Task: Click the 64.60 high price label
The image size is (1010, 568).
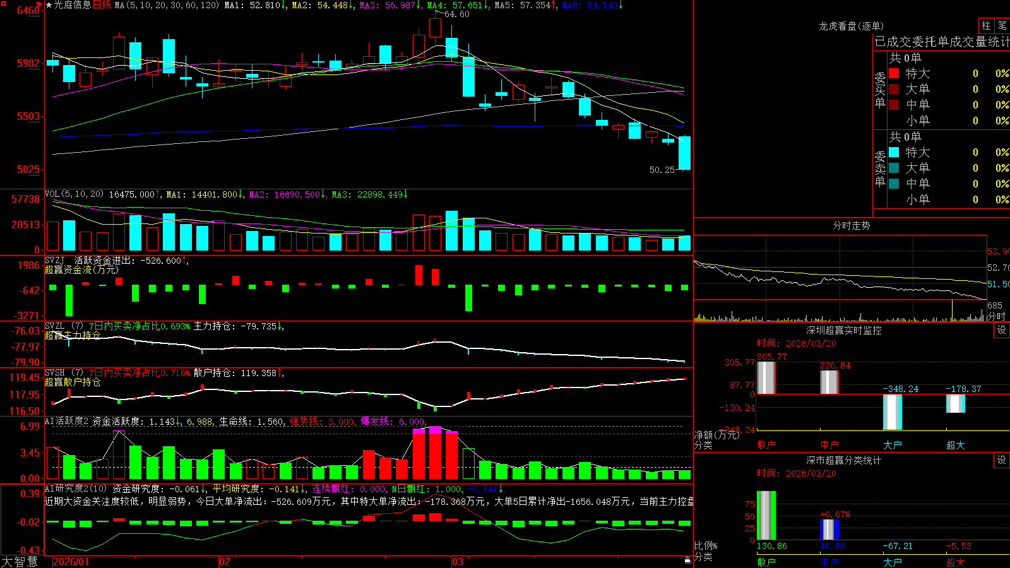Action: pos(457,15)
